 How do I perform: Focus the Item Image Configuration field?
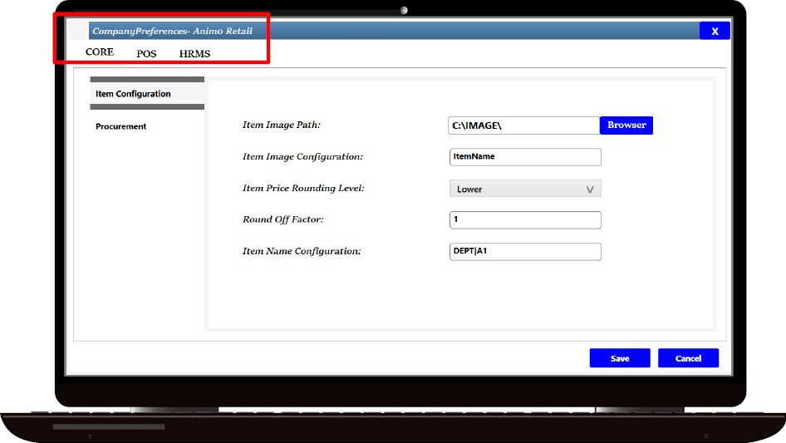pyautogui.click(x=524, y=157)
